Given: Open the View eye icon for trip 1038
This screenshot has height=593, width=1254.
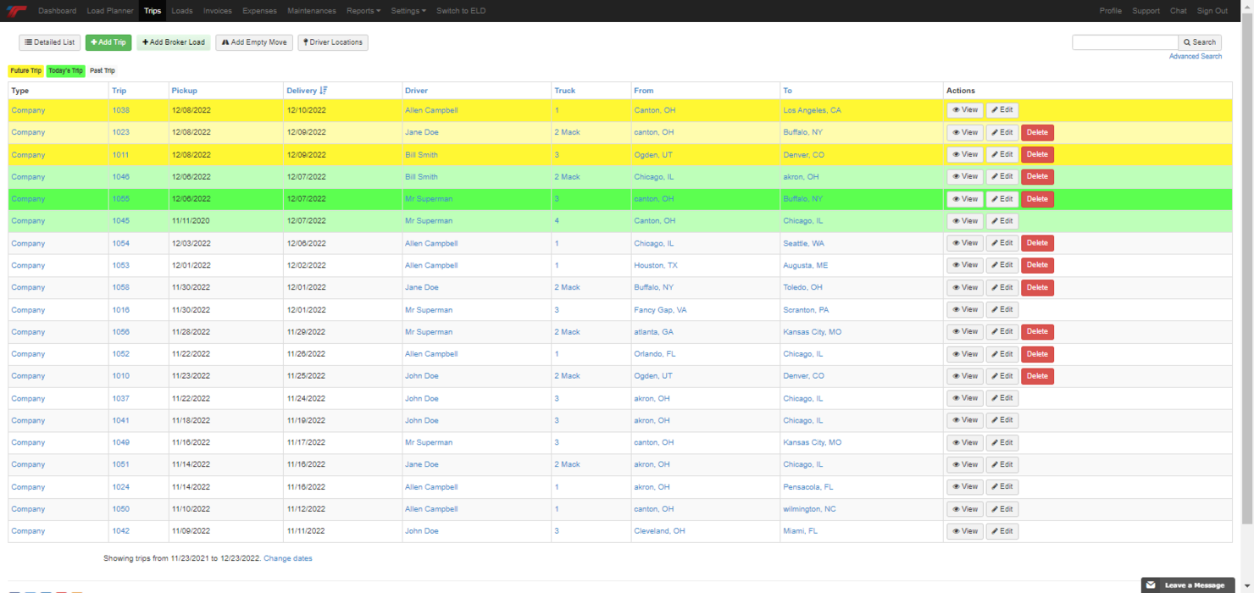Looking at the screenshot, I should [x=956, y=109].
